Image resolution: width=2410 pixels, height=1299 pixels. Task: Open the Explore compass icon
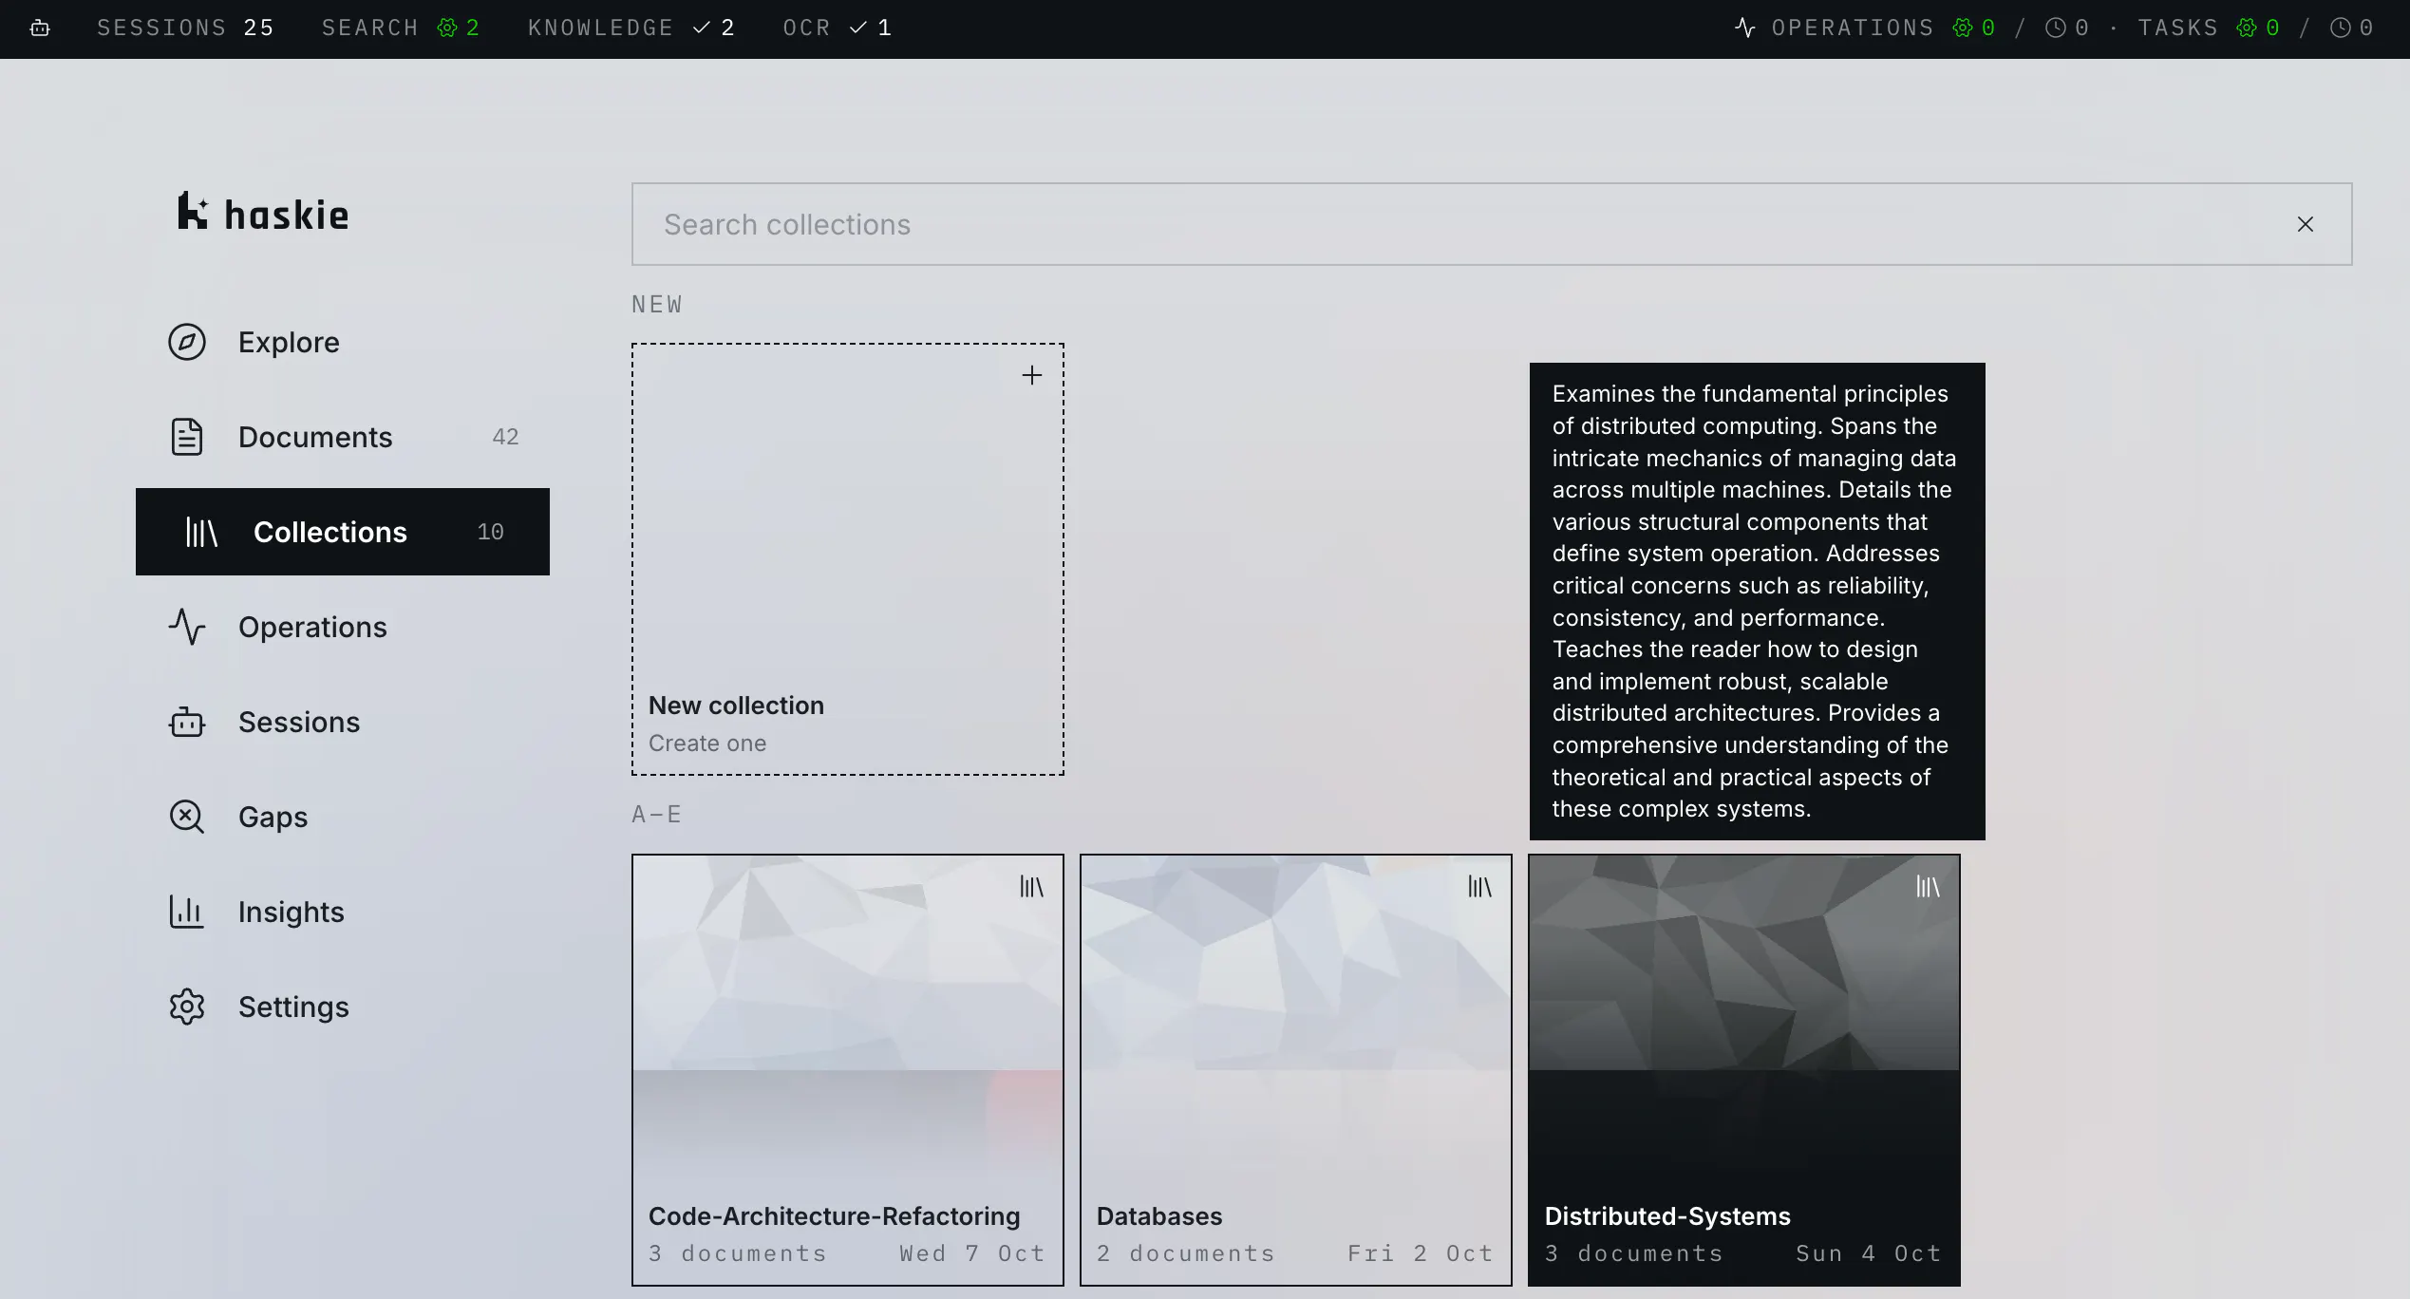pos(187,342)
